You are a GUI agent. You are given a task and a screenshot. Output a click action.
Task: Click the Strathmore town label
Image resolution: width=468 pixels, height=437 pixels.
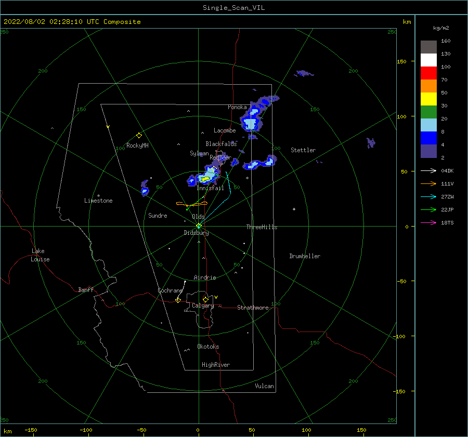pyautogui.click(x=253, y=308)
